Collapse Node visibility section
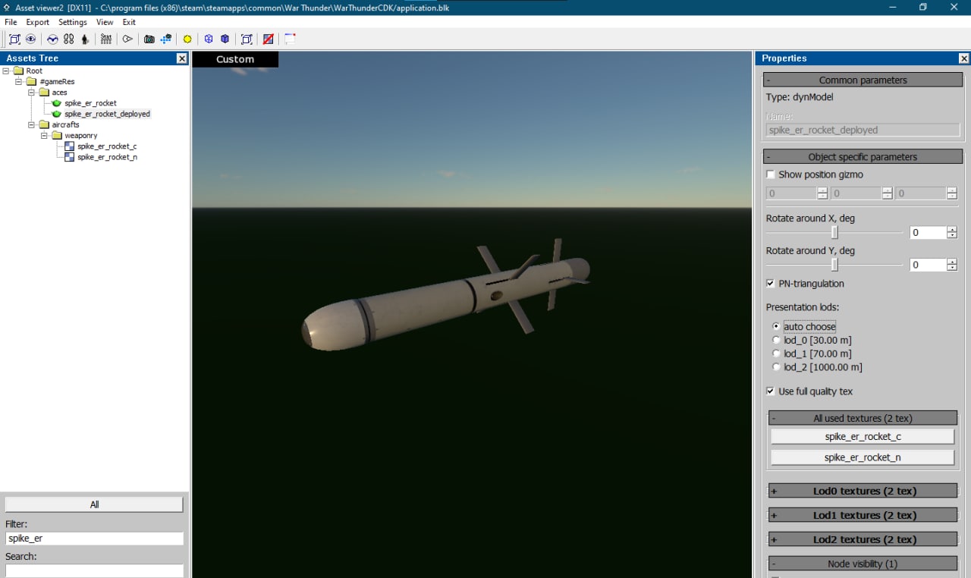971x578 pixels. (x=863, y=564)
